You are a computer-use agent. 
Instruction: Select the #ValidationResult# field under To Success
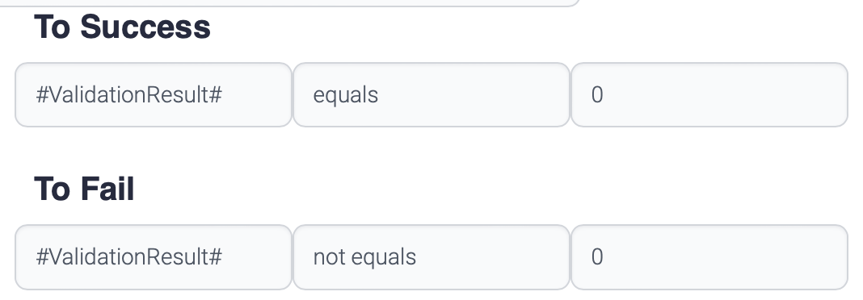153,95
